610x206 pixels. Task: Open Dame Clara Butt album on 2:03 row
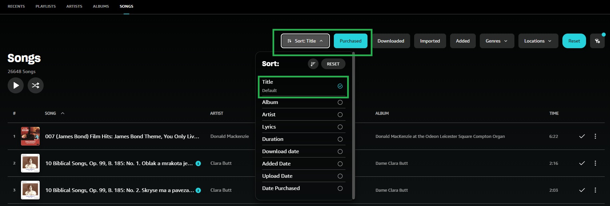tap(391, 190)
